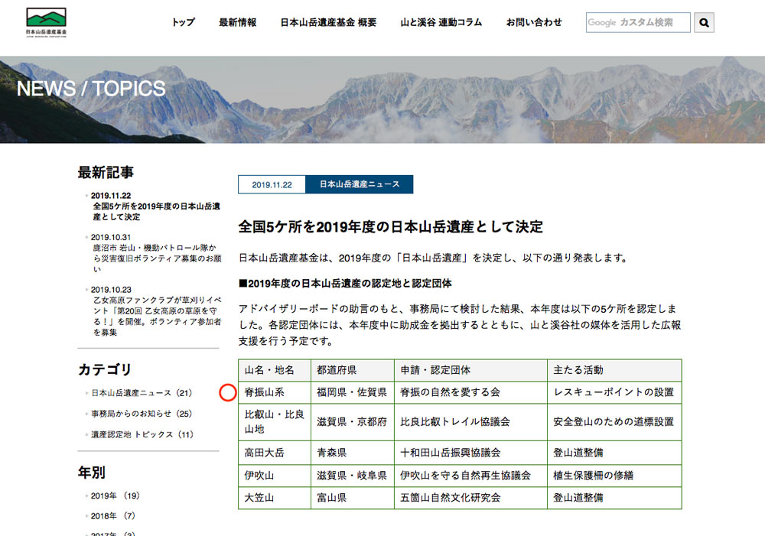Click the NEWS / TOPICS mountain banner
The height and width of the screenshot is (536, 765).
pos(382,99)
